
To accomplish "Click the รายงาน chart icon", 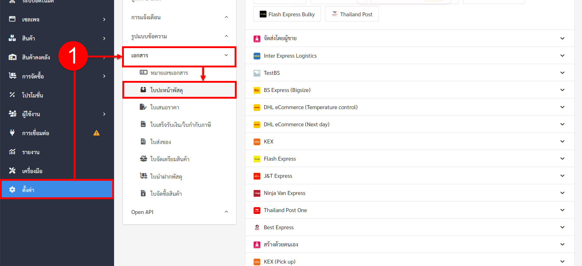I will click(x=12, y=152).
